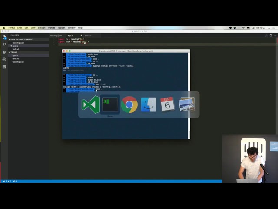The width and height of the screenshot is (278, 209).
Task: Switch to the text.txt editor tab
Action: tap(92, 36)
